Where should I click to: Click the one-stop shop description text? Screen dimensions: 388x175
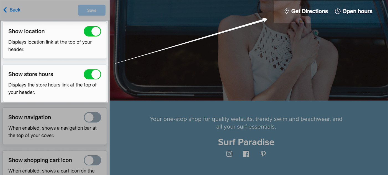click(246, 123)
